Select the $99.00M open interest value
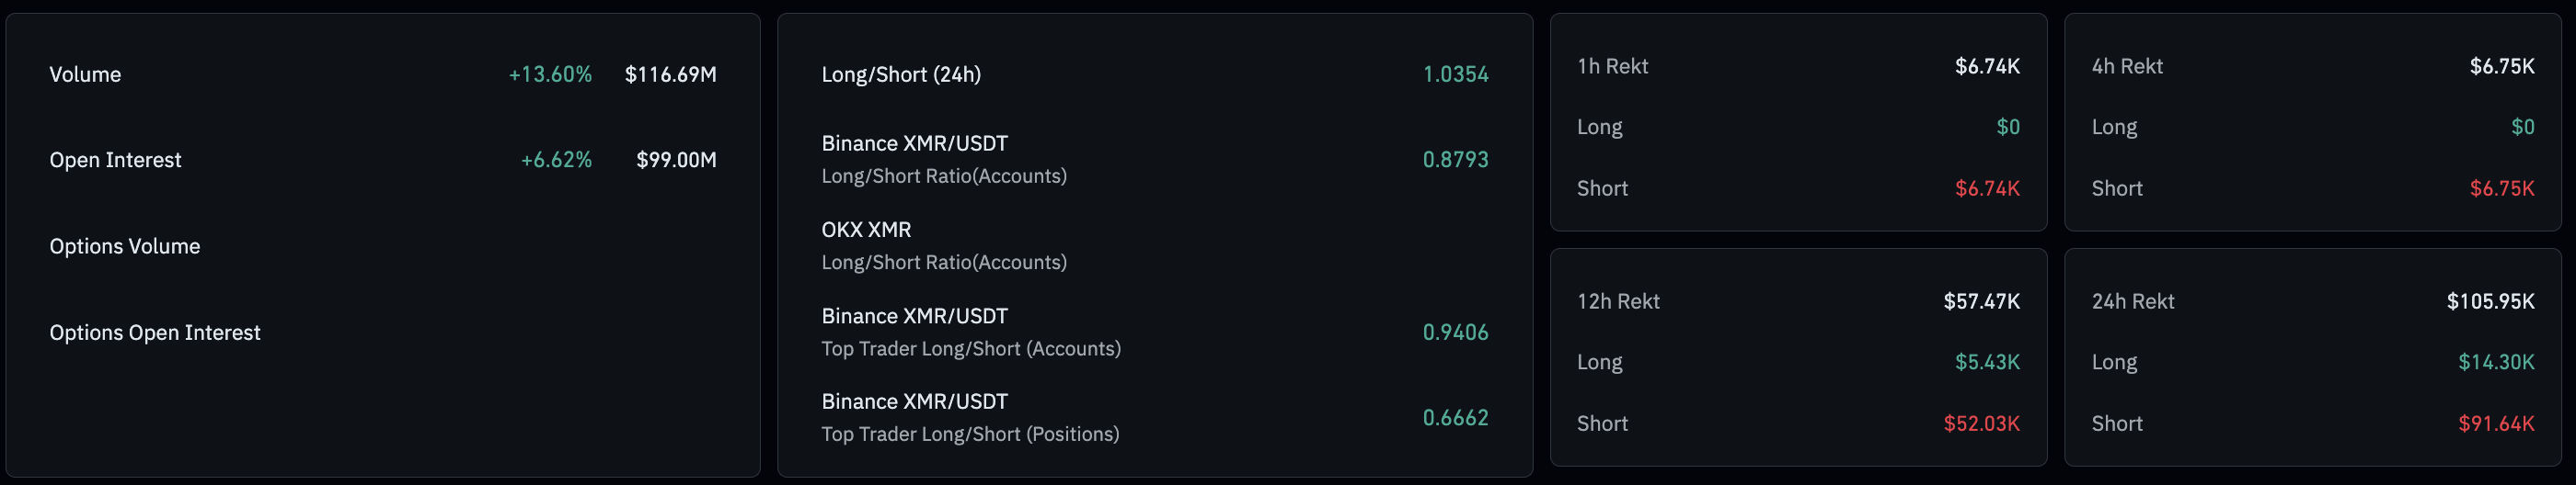 (676, 160)
